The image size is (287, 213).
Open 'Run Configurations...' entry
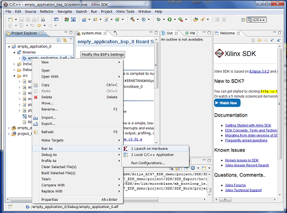[155, 163]
